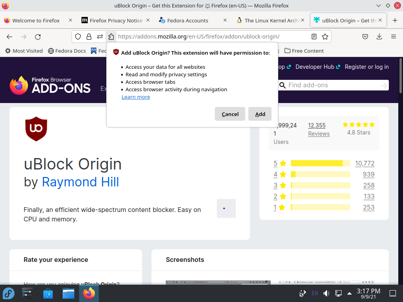Switch to the Welcome to Firefox tab
This screenshot has height=302, width=403.
point(36,20)
